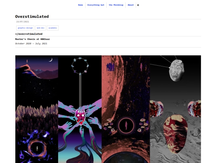Click the large red marbled egg shape
This screenshot has height=163, width=218.
(176, 134)
